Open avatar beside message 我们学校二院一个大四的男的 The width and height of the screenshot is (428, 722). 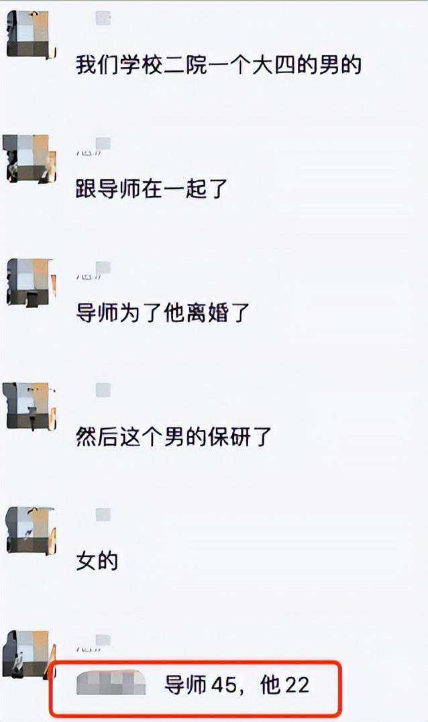tap(30, 34)
